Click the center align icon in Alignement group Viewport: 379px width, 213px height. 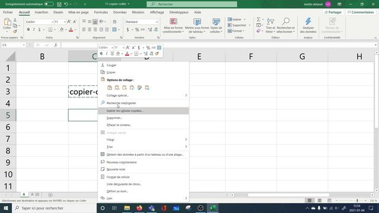pos(89,30)
